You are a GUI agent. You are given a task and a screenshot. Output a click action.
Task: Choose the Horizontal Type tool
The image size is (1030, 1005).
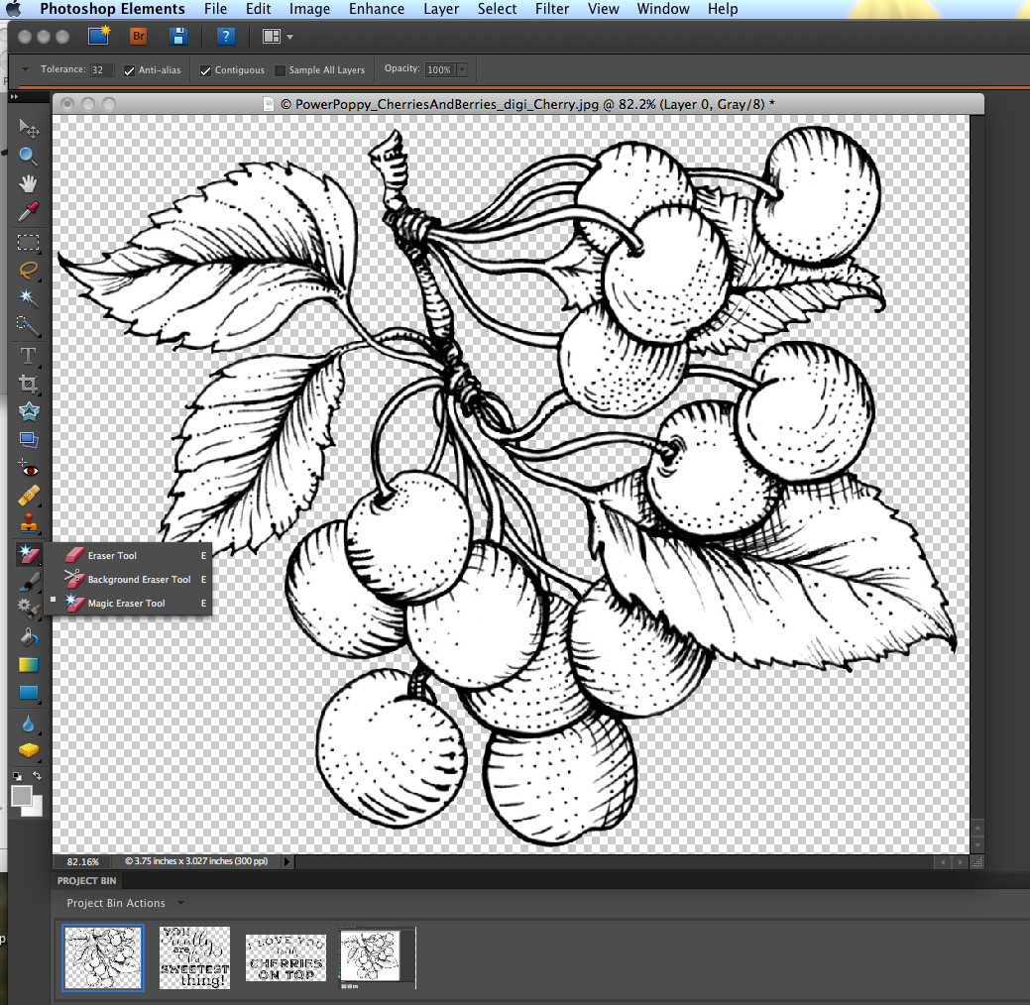28,355
